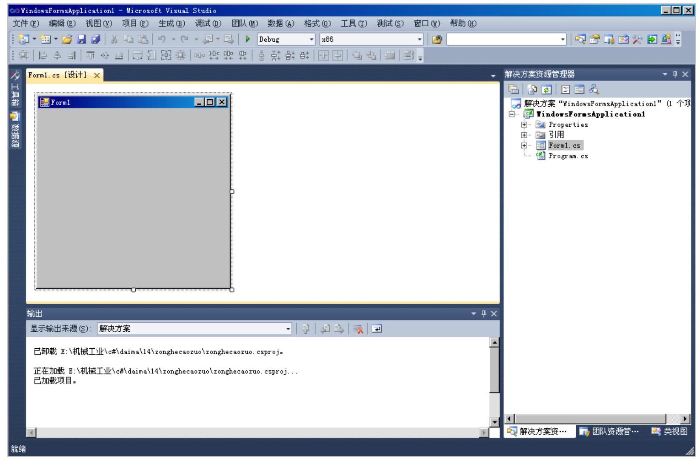Open the Debug configuration dropdown
The image size is (700, 461).
311,40
